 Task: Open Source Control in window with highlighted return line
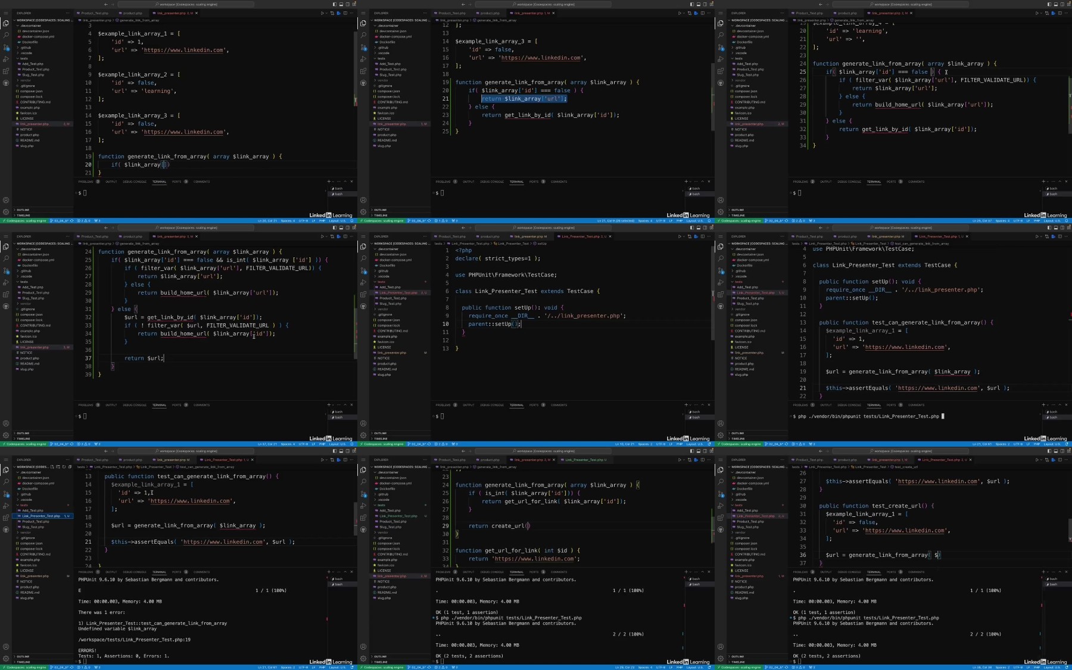(x=363, y=47)
